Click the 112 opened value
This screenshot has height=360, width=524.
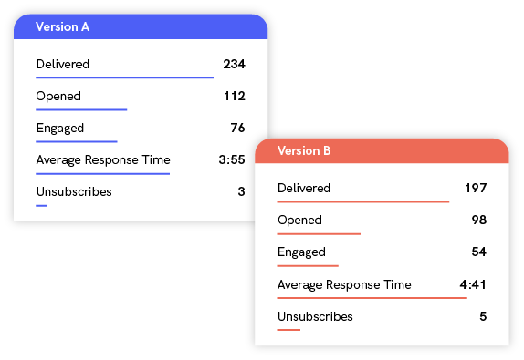(x=235, y=96)
